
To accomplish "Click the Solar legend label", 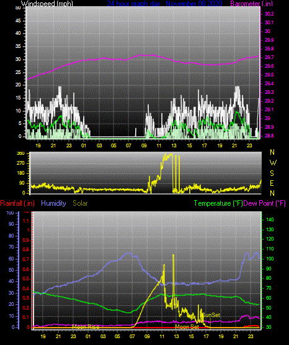I will click(x=80, y=203).
